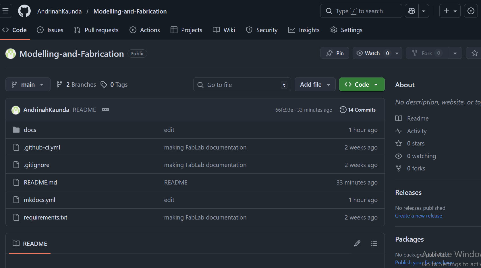The image size is (481, 268).
Task: Focus the Go to file search field
Action: [x=242, y=85]
